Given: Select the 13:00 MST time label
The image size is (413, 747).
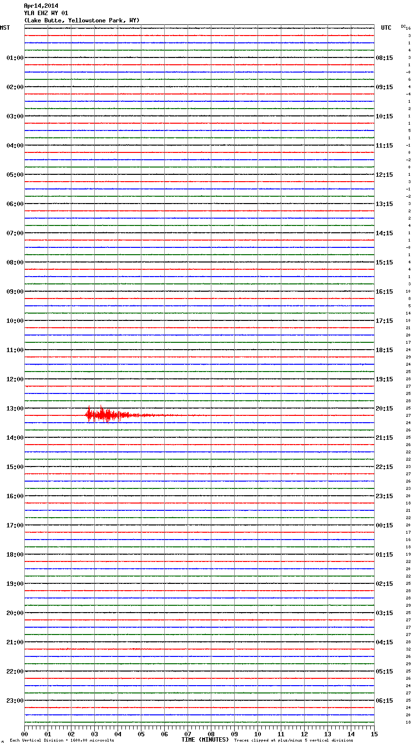Looking at the screenshot, I should tap(15, 409).
